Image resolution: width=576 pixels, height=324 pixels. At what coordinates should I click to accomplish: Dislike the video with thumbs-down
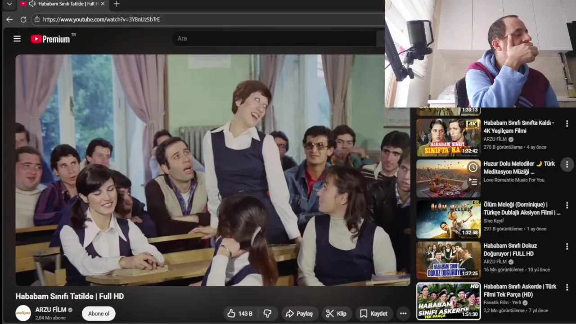tap(267, 314)
